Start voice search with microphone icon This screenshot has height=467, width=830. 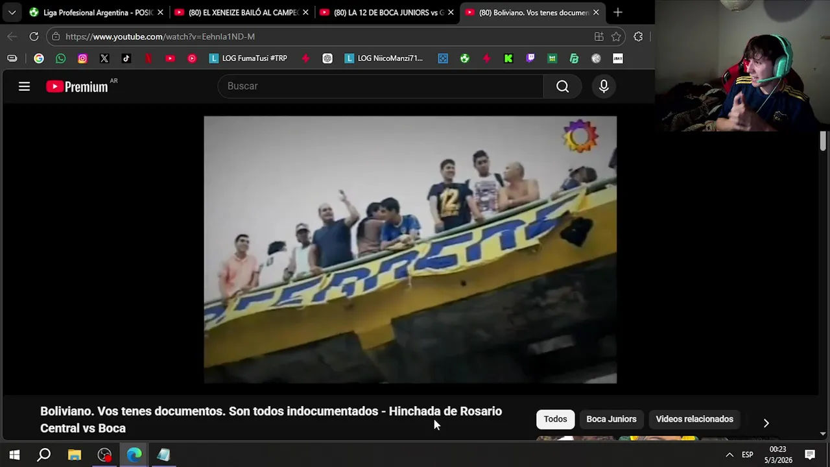pyautogui.click(x=604, y=86)
